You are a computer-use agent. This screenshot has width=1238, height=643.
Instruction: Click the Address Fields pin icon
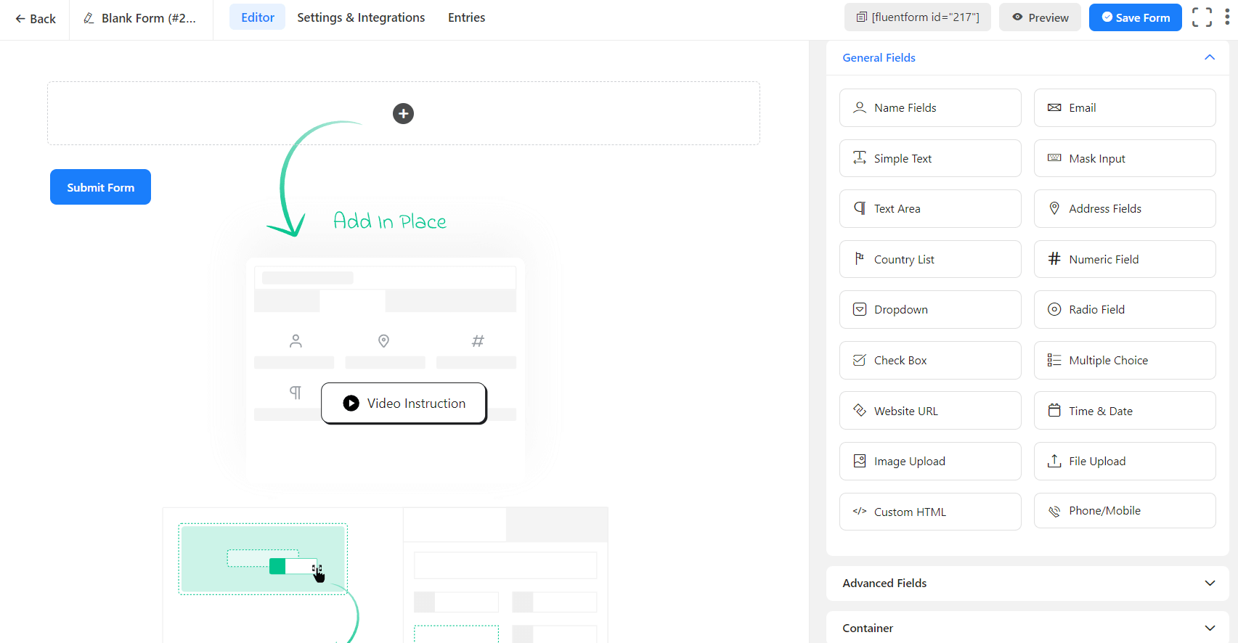click(1054, 208)
